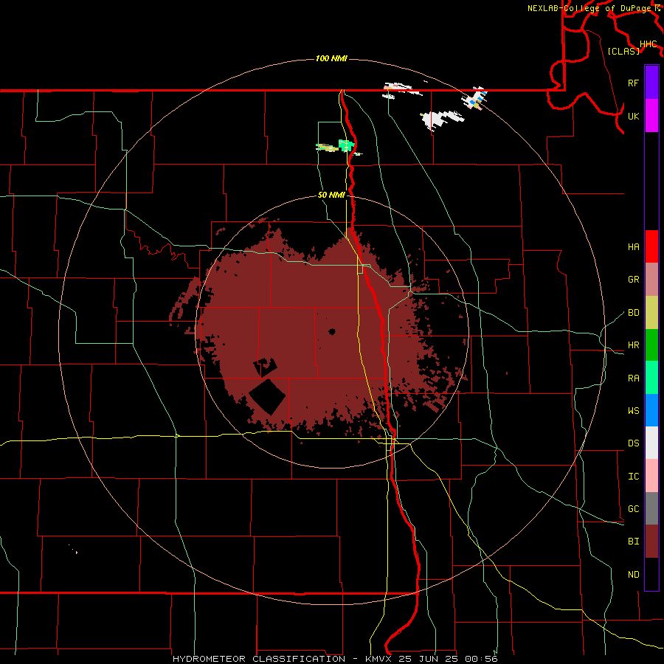Click the WS blue legend swatch
This screenshot has height=664, width=664.
point(651,410)
